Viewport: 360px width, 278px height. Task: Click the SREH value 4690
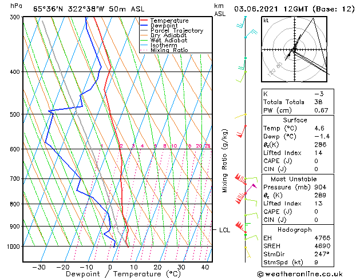pyautogui.click(x=322, y=246)
